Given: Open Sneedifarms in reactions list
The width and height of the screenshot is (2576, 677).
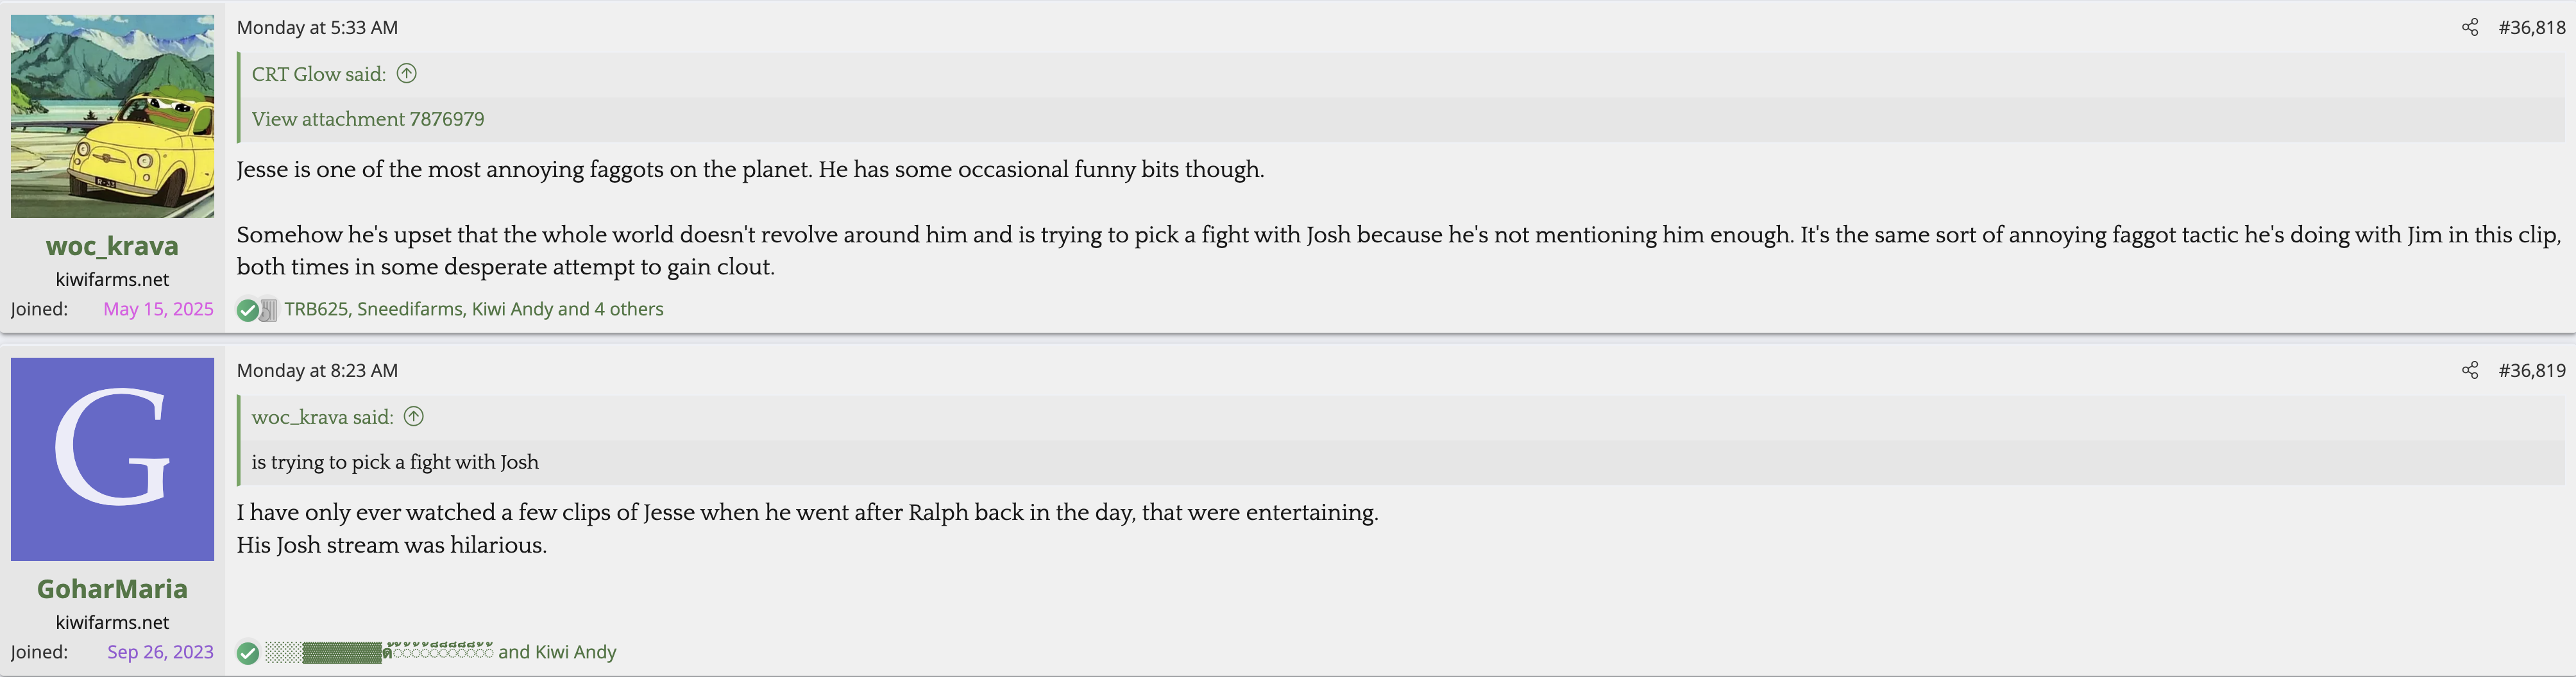Looking at the screenshot, I should [410, 309].
